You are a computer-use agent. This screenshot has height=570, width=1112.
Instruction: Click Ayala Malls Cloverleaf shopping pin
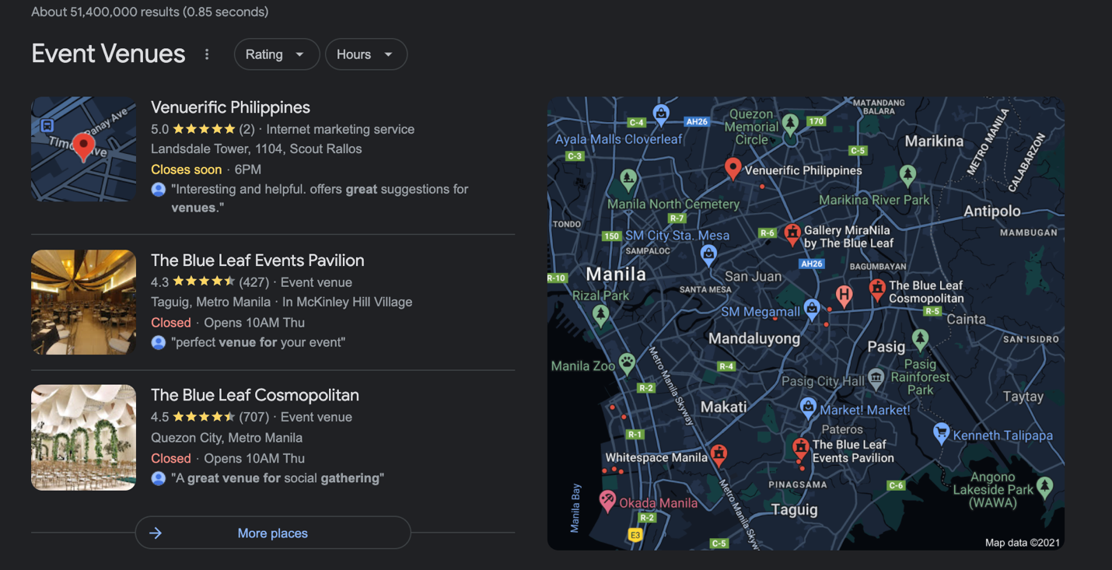(x=661, y=115)
